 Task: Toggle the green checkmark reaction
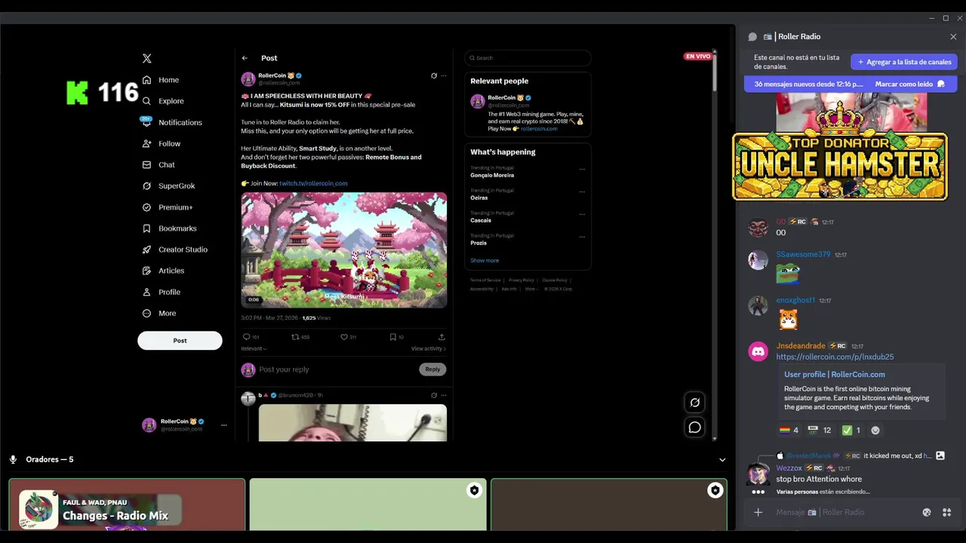click(x=851, y=430)
